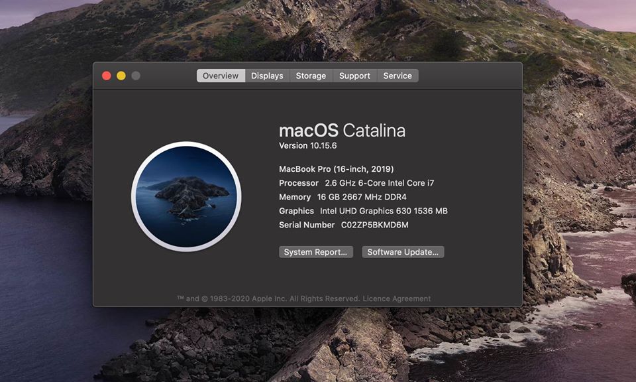Click the Memory label

(295, 197)
